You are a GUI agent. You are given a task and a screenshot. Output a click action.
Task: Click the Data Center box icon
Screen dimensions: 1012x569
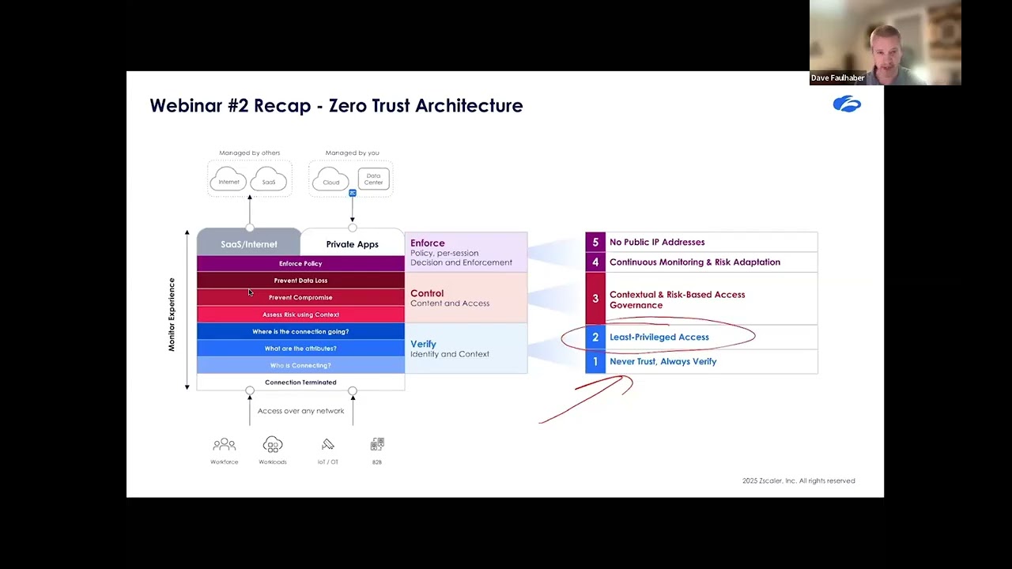click(373, 179)
